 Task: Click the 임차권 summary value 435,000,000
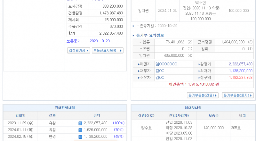[174, 56]
